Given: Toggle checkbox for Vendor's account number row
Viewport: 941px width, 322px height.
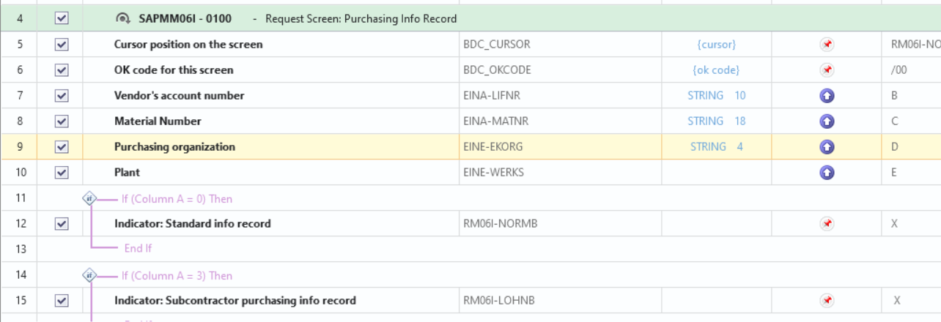Looking at the screenshot, I should pyautogui.click(x=62, y=96).
